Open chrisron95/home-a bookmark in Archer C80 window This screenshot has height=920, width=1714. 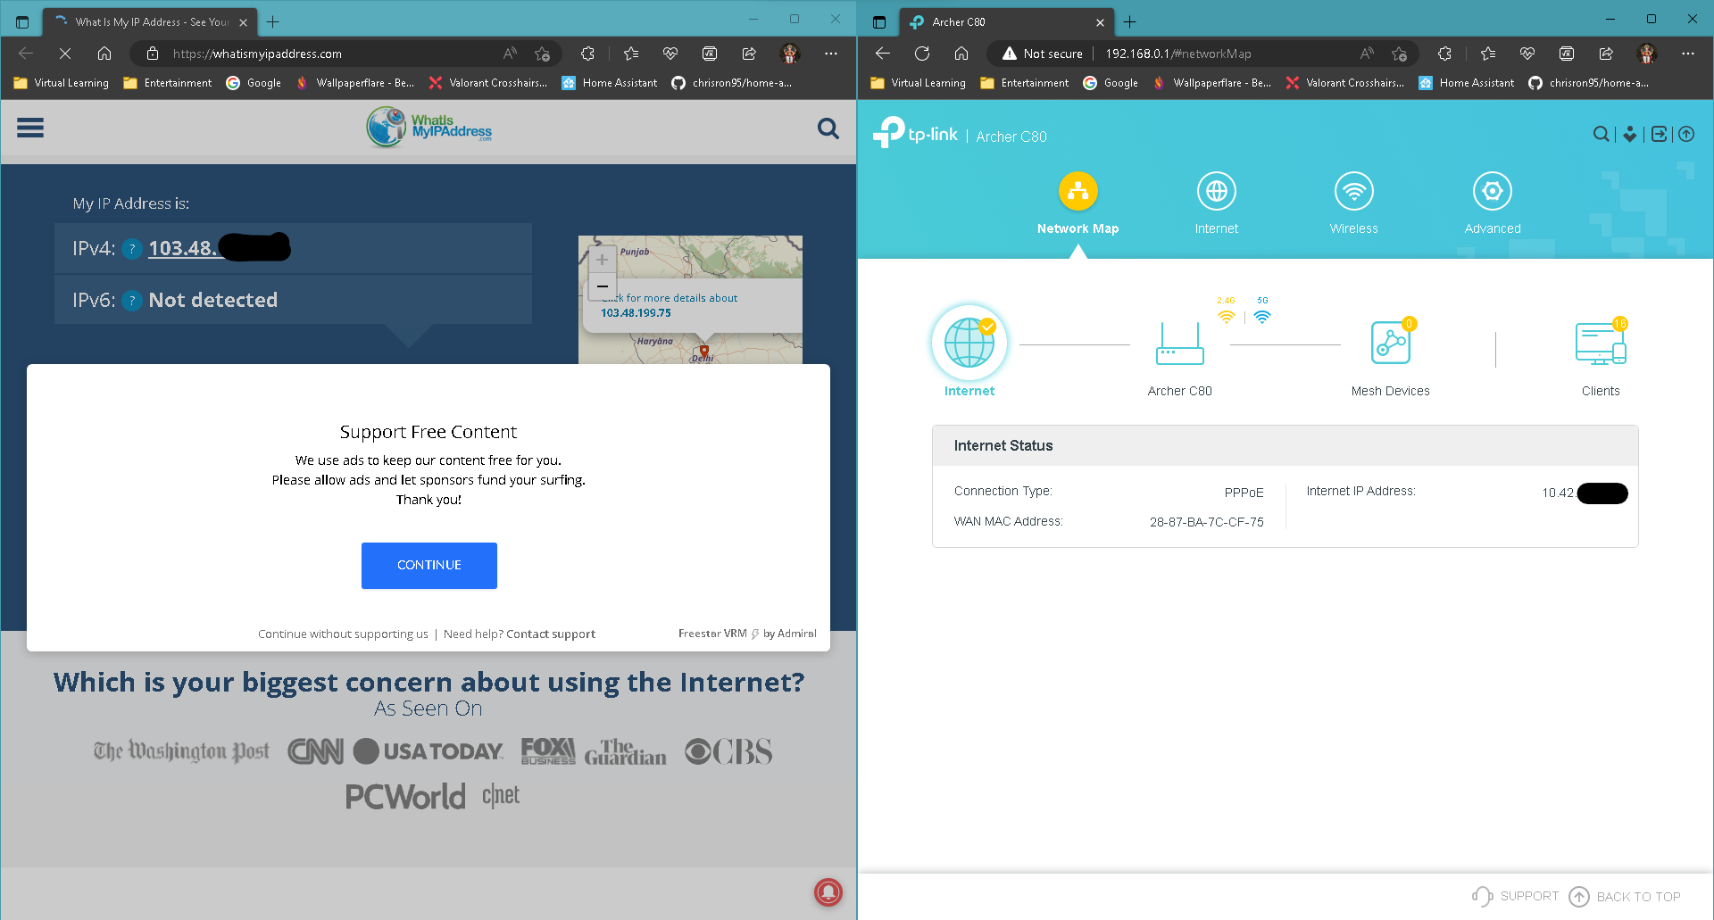1589,83
